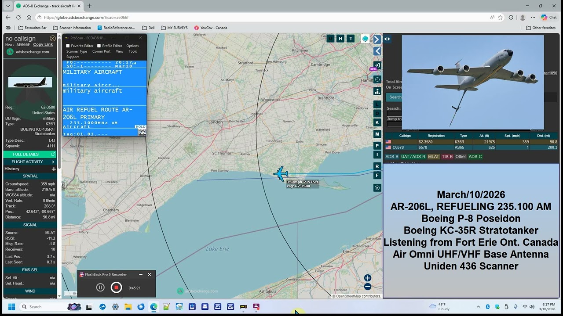Click the Mute button in ProScan
The height and width of the screenshot is (316, 563).
[x=142, y=134]
